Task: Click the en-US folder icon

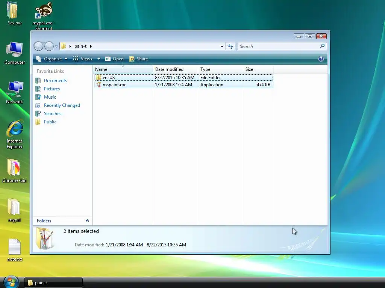Action: point(99,77)
